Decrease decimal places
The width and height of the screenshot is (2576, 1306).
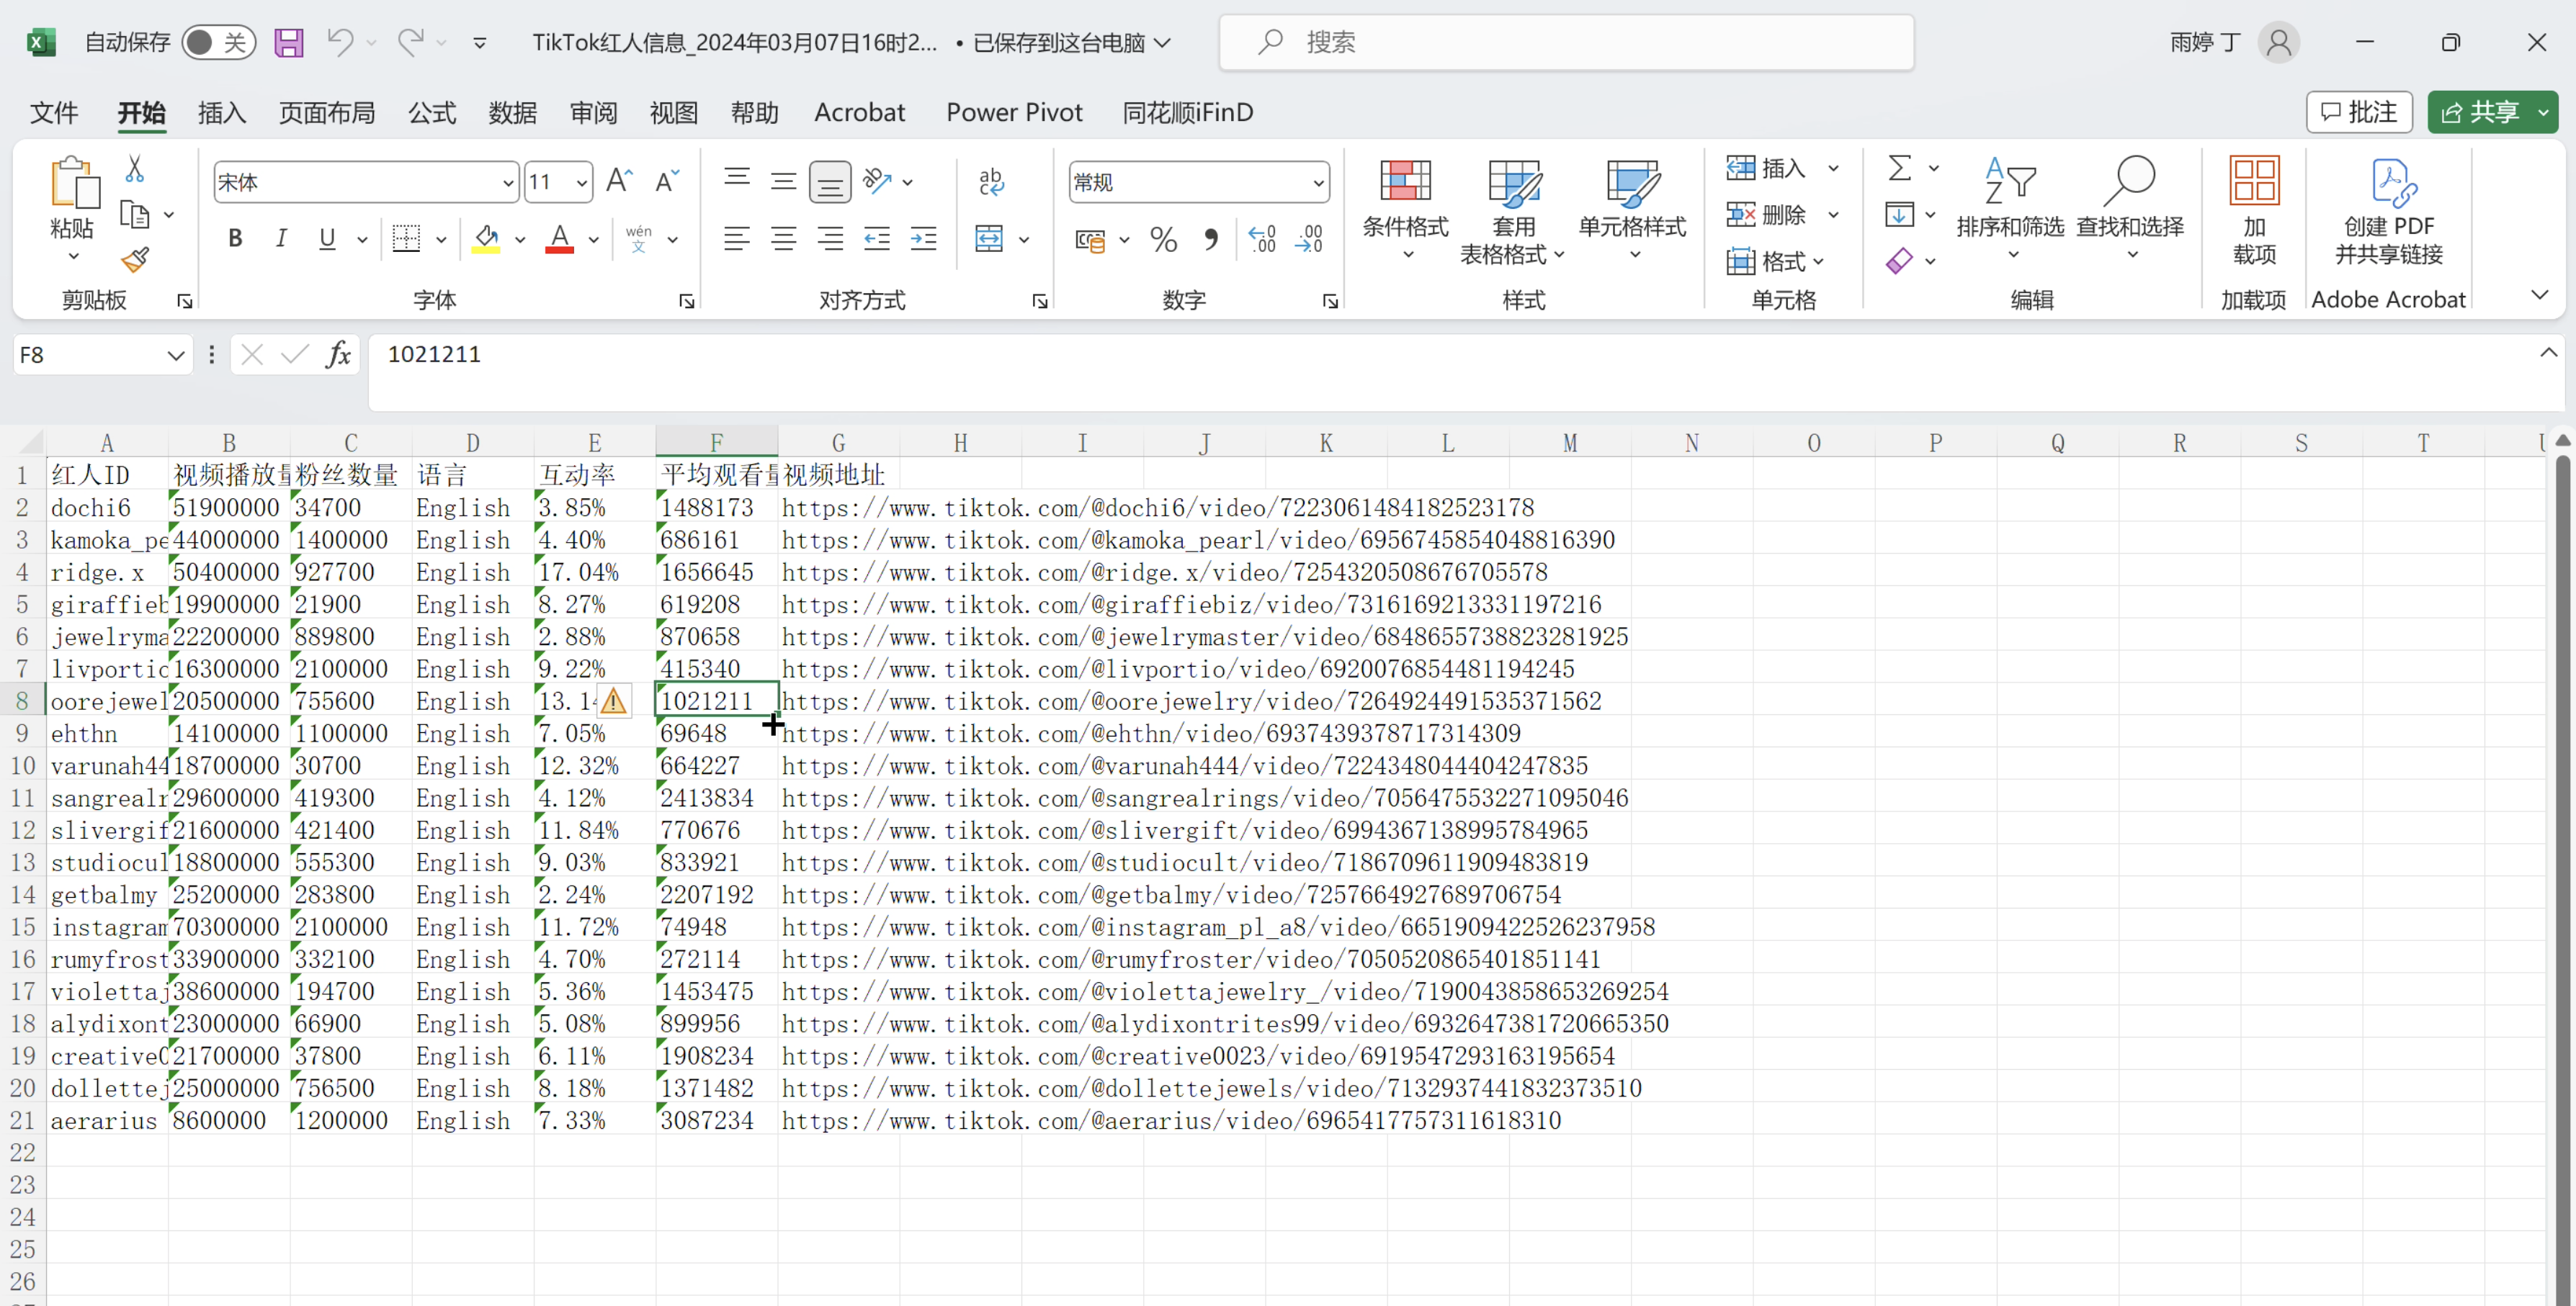pyautogui.click(x=1309, y=240)
